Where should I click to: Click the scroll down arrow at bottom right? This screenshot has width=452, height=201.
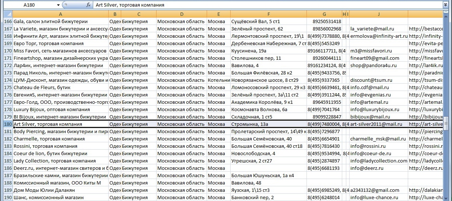click(446, 198)
